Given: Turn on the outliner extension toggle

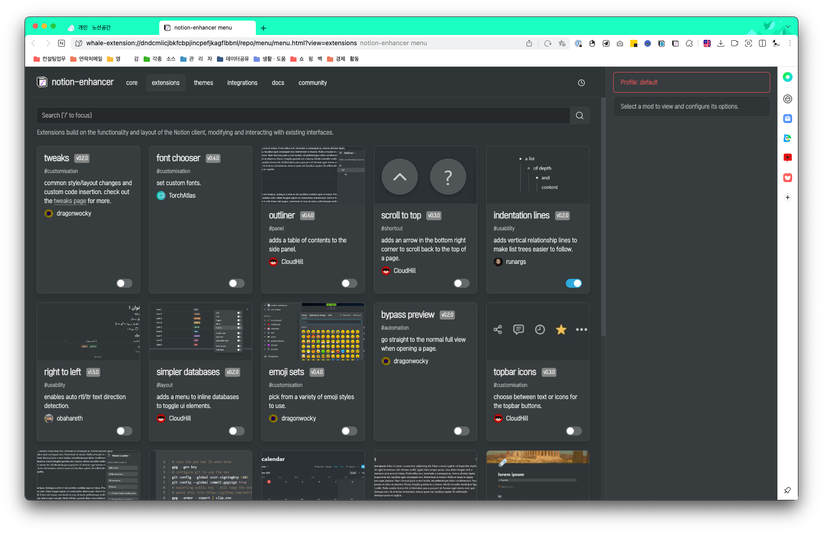Looking at the screenshot, I should click(x=349, y=283).
